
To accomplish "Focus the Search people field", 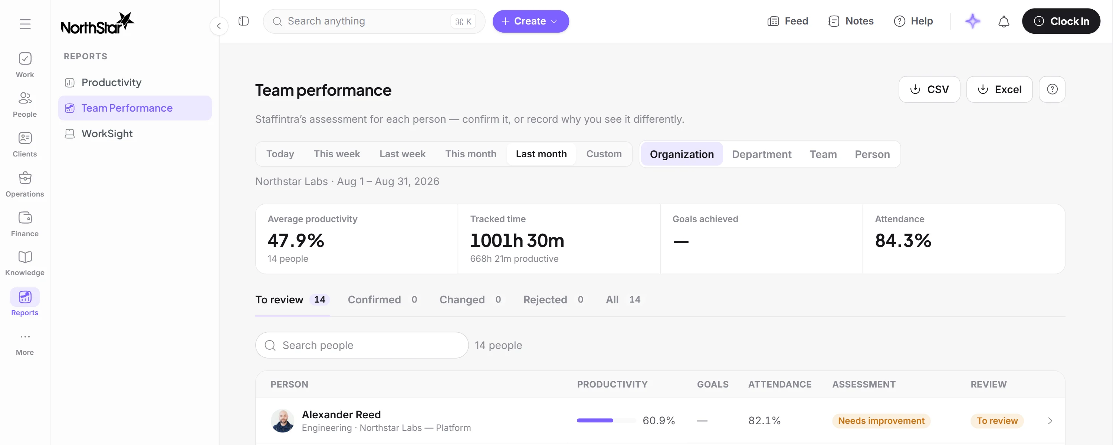I will (362, 345).
